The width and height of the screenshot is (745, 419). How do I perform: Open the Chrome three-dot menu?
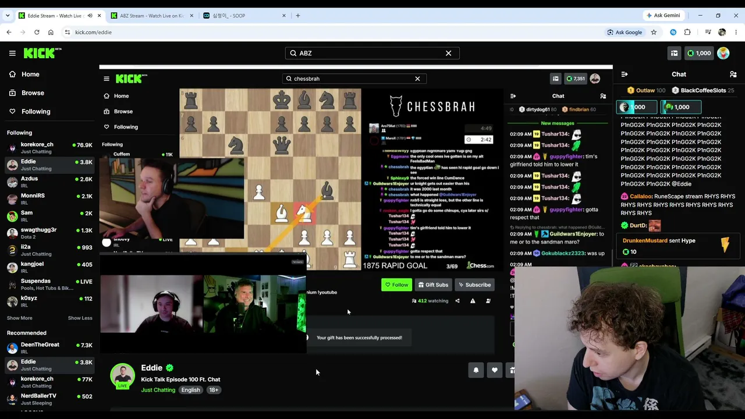click(x=736, y=33)
